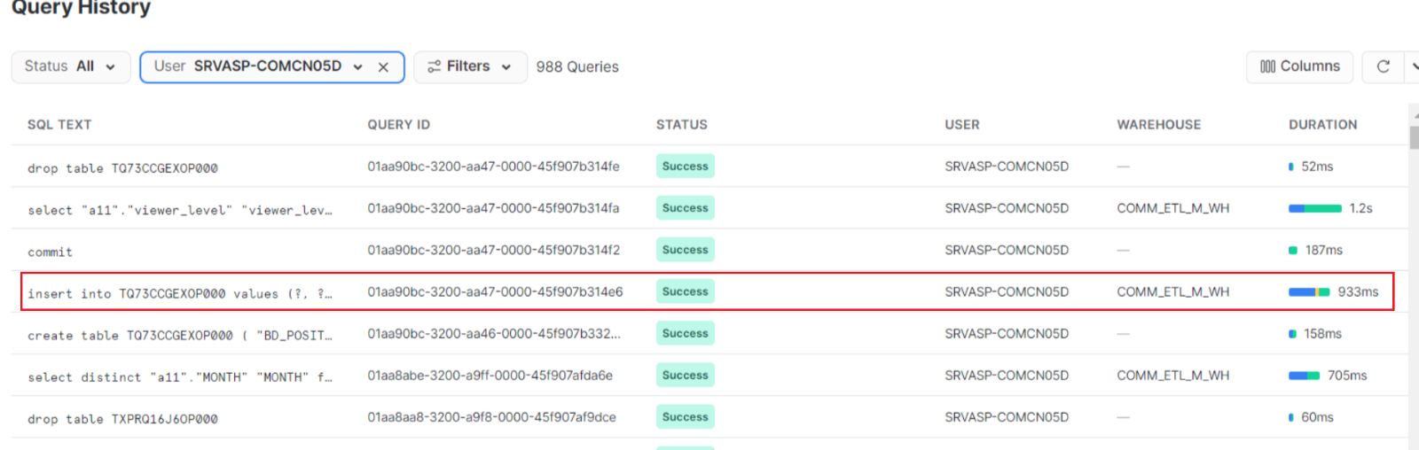Select query ID ending in 45f907b314fa
Viewport: 1419px width, 450px height.
tap(493, 208)
